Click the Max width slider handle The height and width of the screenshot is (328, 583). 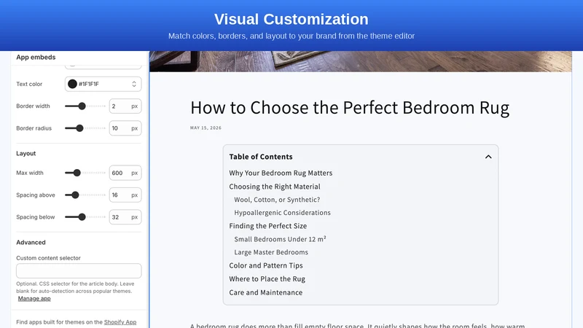click(x=77, y=173)
